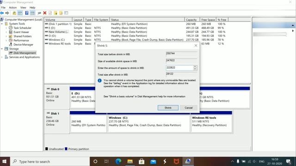Screen dimensions: 296x166
Task: Click the Properties page icon beside red X
Action: 50,13
